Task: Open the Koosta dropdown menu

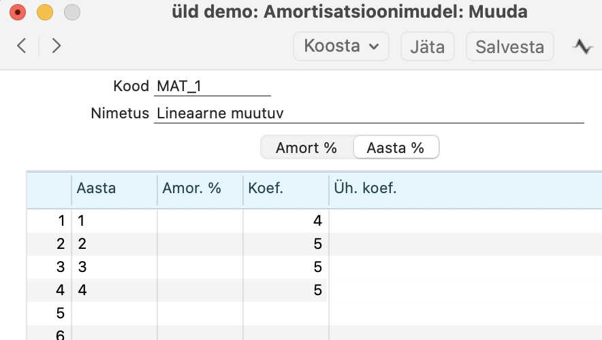Action: click(340, 46)
